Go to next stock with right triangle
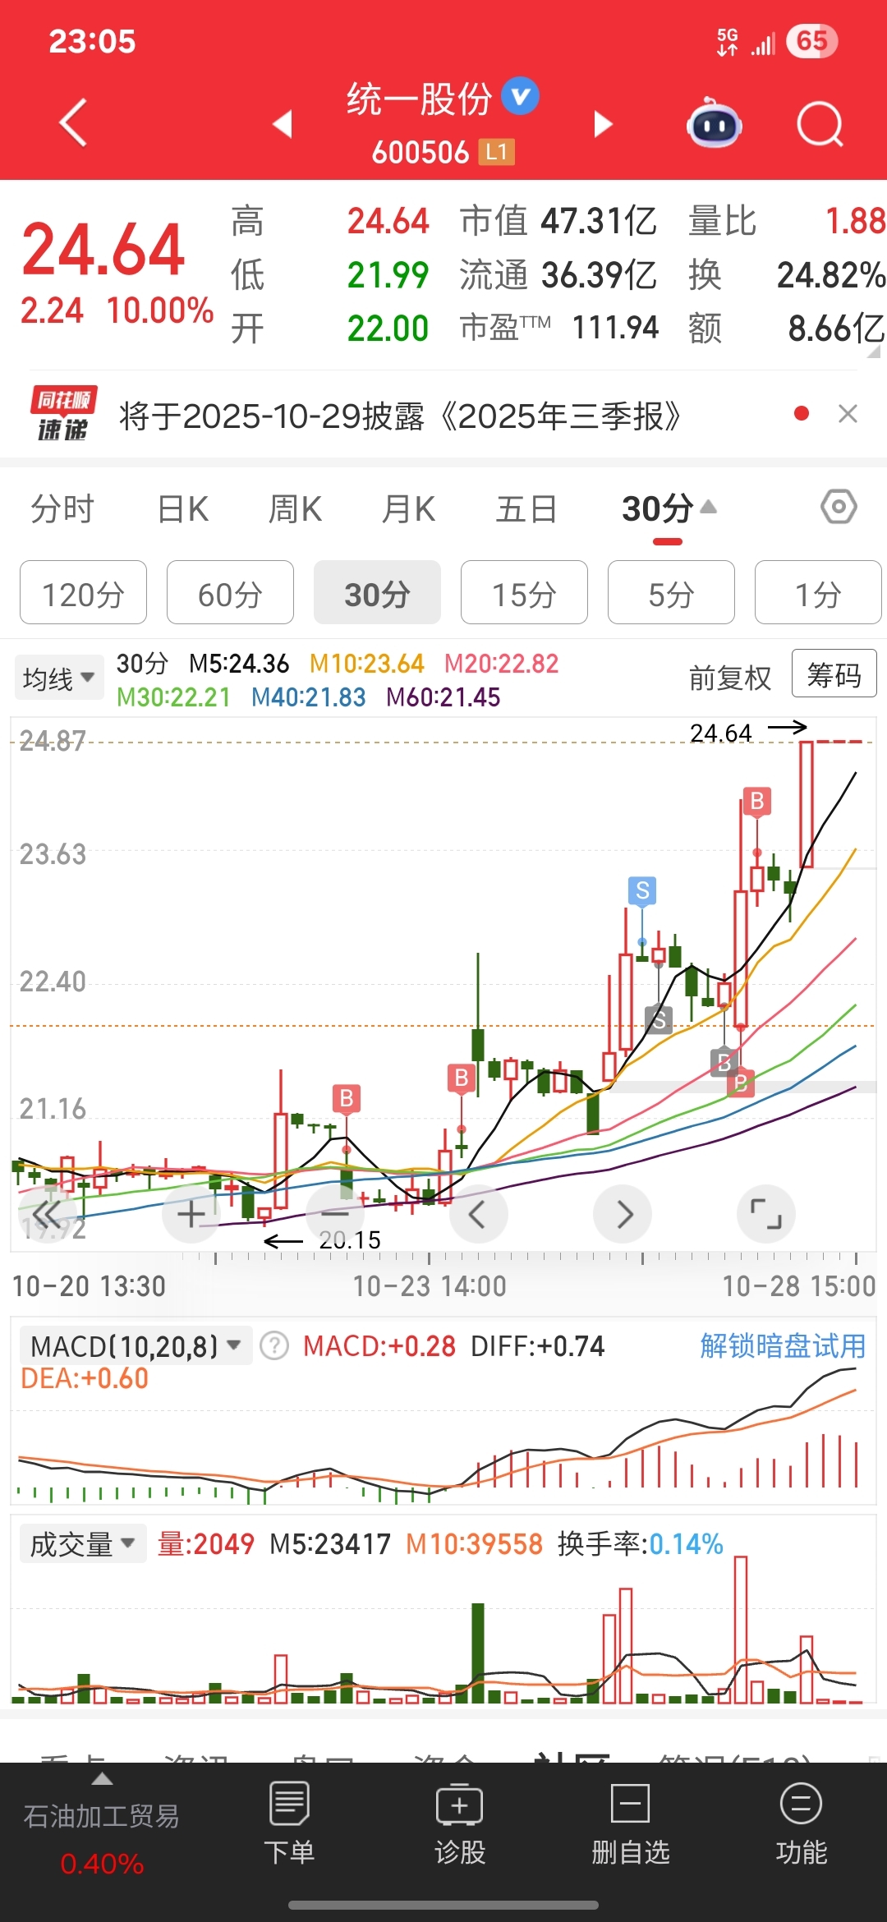Viewport: 887px width, 1922px height. pos(604,124)
